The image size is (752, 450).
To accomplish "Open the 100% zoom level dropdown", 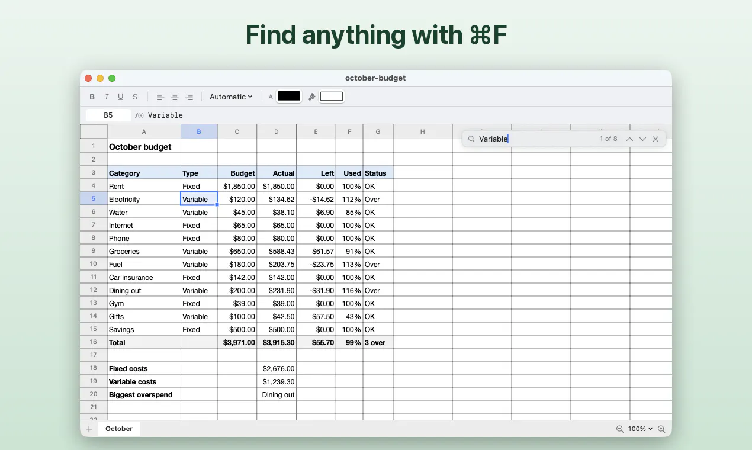I will [x=640, y=429].
